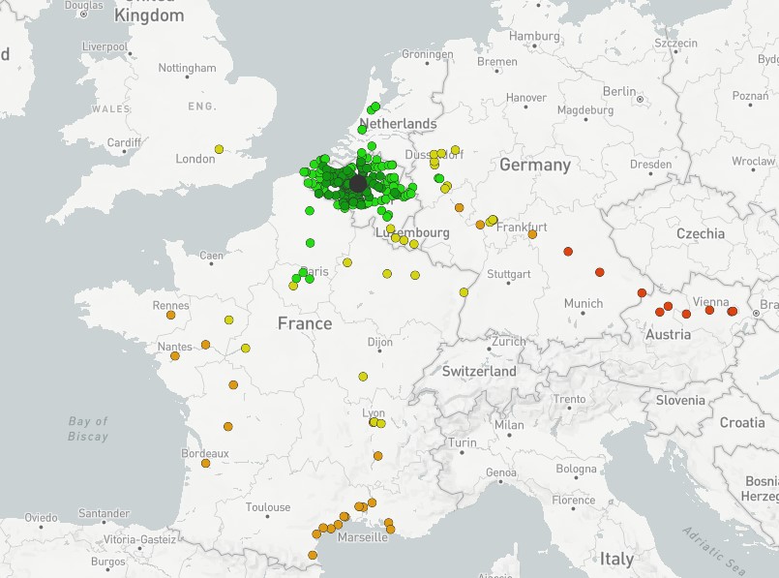Select the yellow marker west of Stuttgart
Viewport: 779px width, 578px height.
(464, 292)
